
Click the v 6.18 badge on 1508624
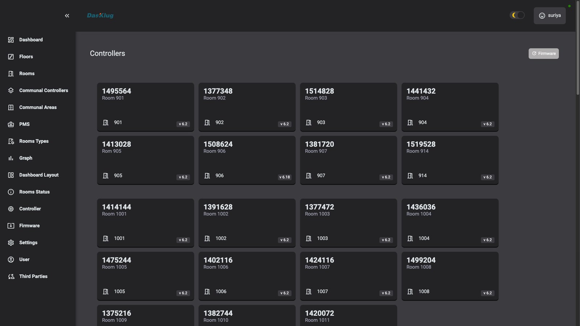(285, 177)
